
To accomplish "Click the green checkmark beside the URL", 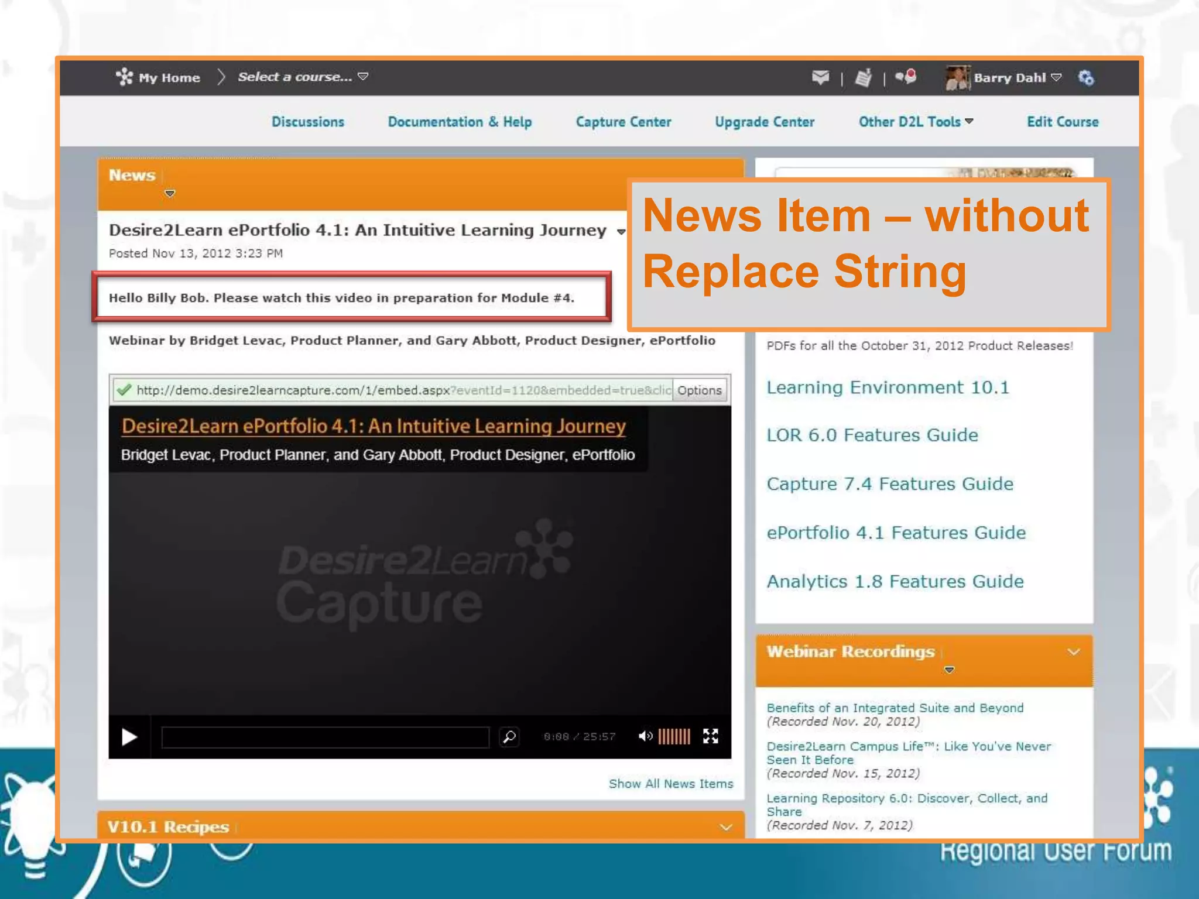I will tap(124, 390).
